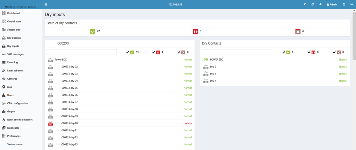Click the hamburger menu icon in header
This screenshot has height=150, width=356.
point(46,4)
